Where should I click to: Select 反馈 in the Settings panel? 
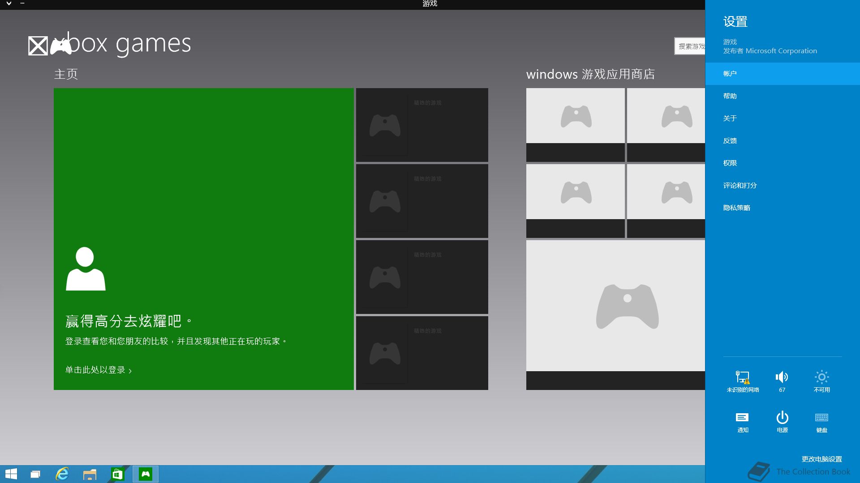click(x=783, y=141)
